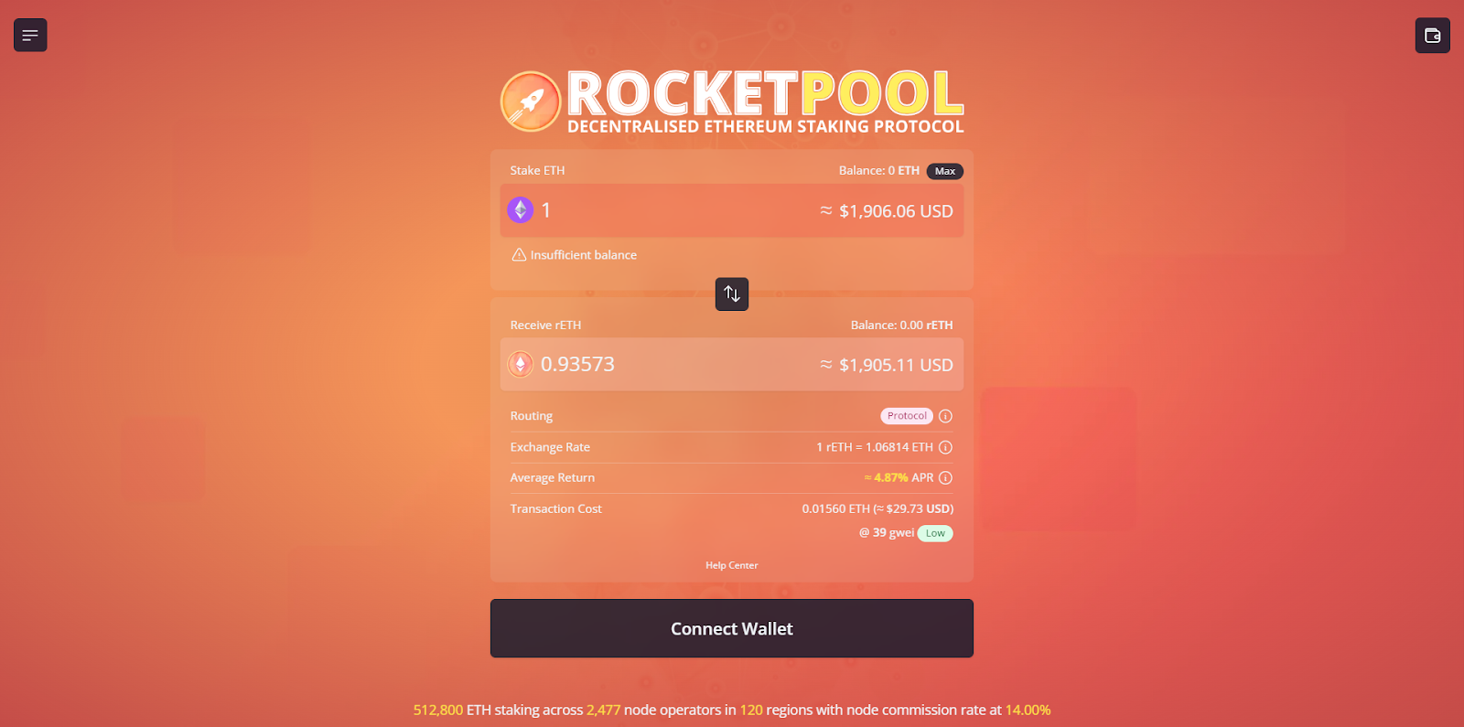Image resolution: width=1464 pixels, height=727 pixels.
Task: Click the purple Ethereum token icon
Action: click(521, 210)
